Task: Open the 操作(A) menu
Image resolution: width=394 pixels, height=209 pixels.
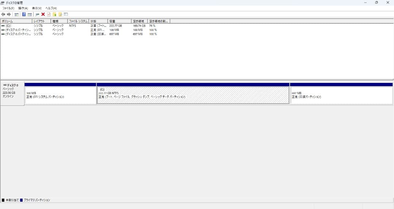Action: coord(23,8)
